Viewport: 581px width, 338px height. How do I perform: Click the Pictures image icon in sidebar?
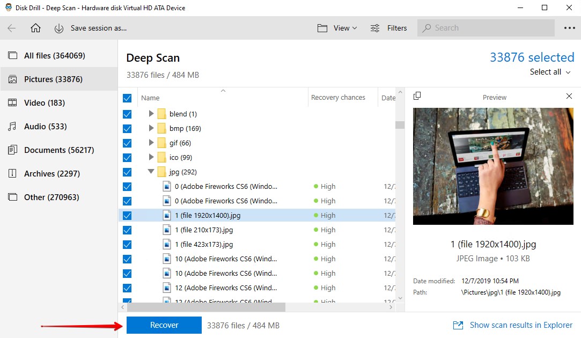(12, 79)
